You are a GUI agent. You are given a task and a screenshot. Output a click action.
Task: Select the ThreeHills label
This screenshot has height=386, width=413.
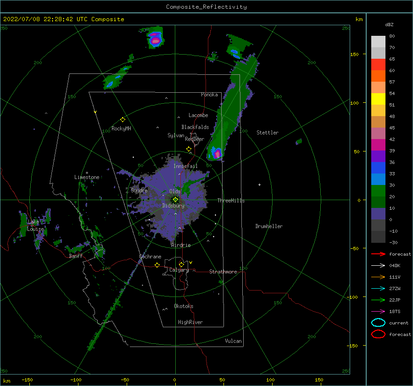[231, 201]
